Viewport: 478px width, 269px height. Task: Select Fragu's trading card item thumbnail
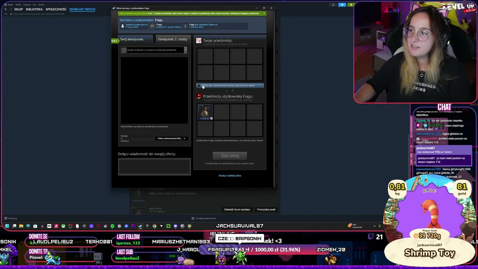205,112
